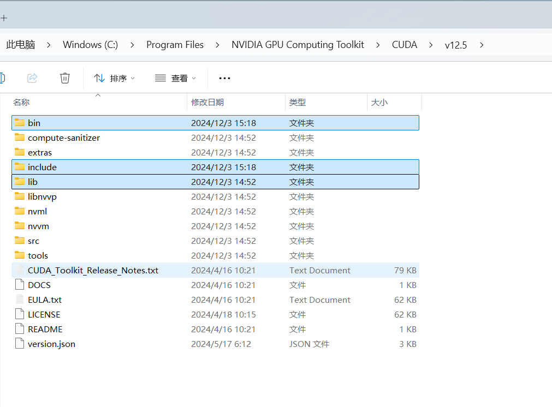Select the EULA.txt file

[x=45, y=300]
